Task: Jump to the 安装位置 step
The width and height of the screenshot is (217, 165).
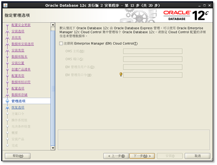Action: click(18, 63)
